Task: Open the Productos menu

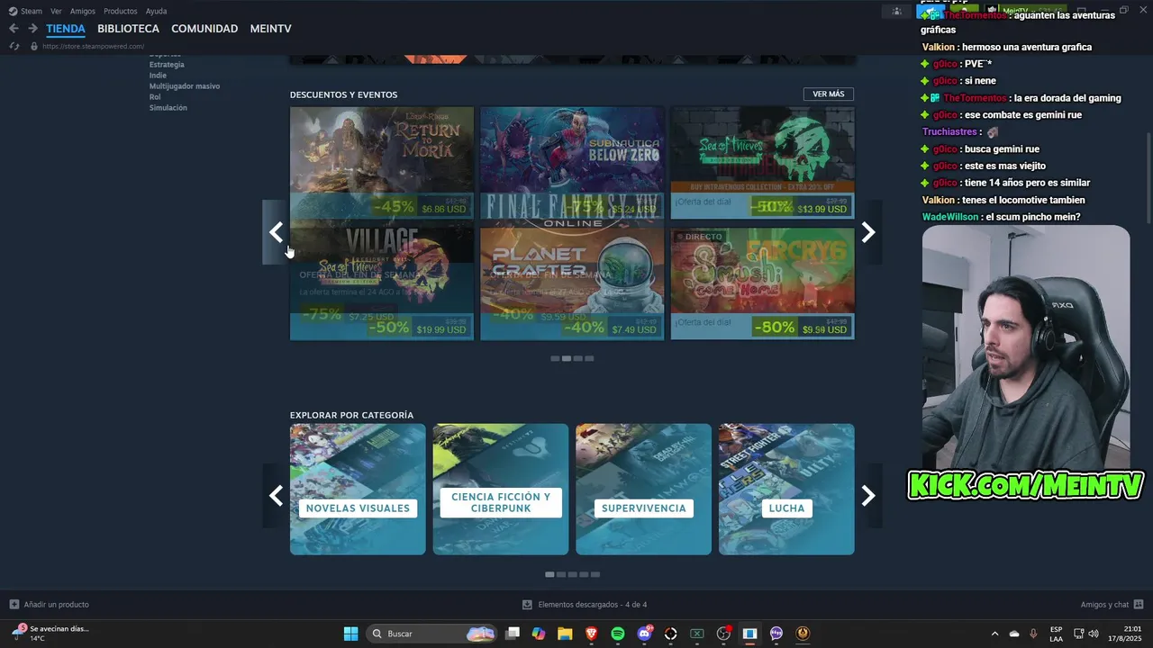Action: point(121,11)
